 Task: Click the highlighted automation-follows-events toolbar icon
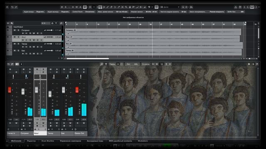85,7
